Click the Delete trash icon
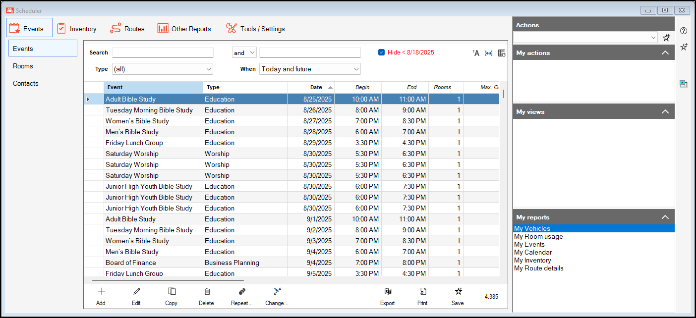 (x=207, y=292)
